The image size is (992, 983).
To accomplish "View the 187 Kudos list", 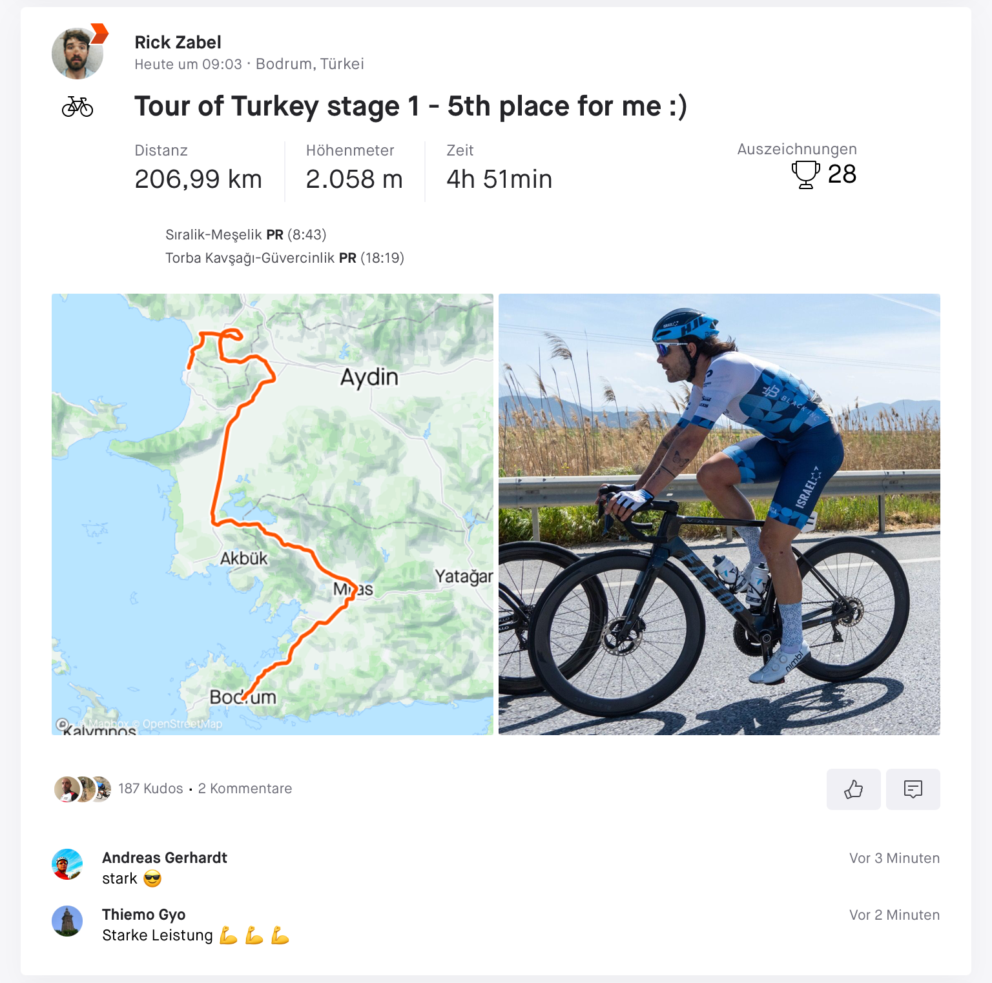I will click(150, 789).
